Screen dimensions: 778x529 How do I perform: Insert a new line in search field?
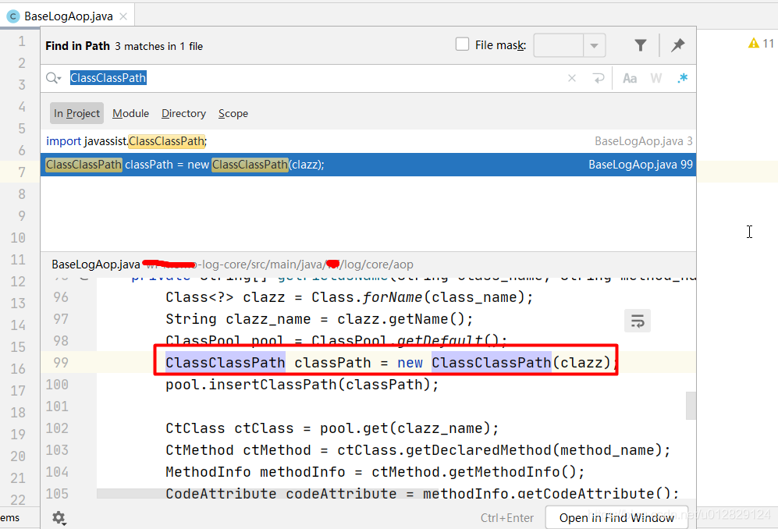click(x=599, y=78)
